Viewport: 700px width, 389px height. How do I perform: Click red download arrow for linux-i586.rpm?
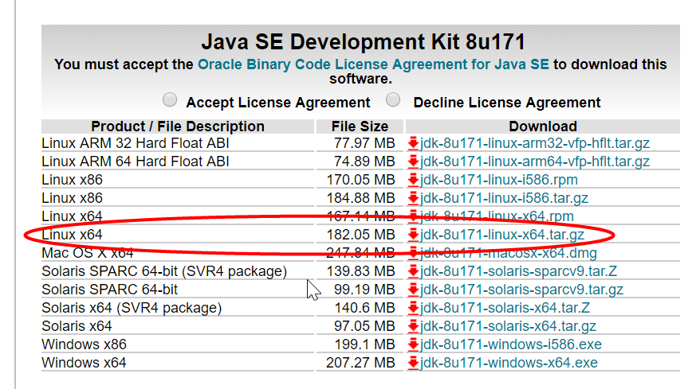[413, 180]
